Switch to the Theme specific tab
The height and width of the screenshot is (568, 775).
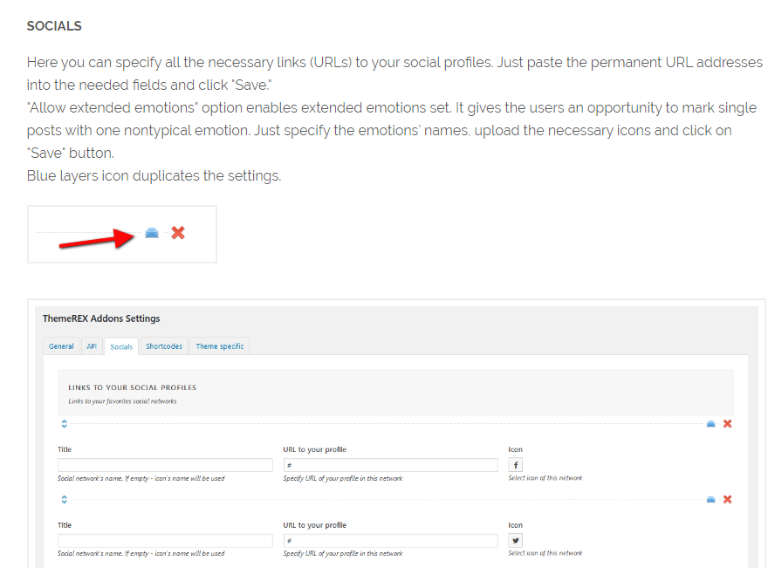(220, 346)
